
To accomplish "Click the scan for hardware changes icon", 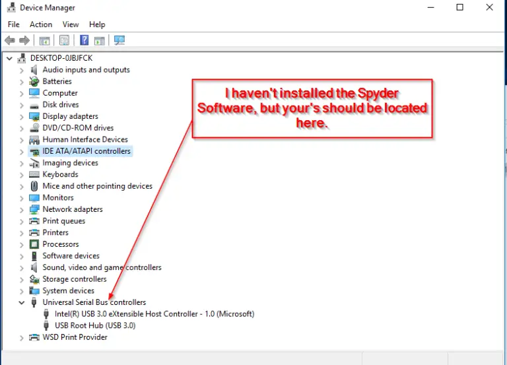I will [x=119, y=40].
